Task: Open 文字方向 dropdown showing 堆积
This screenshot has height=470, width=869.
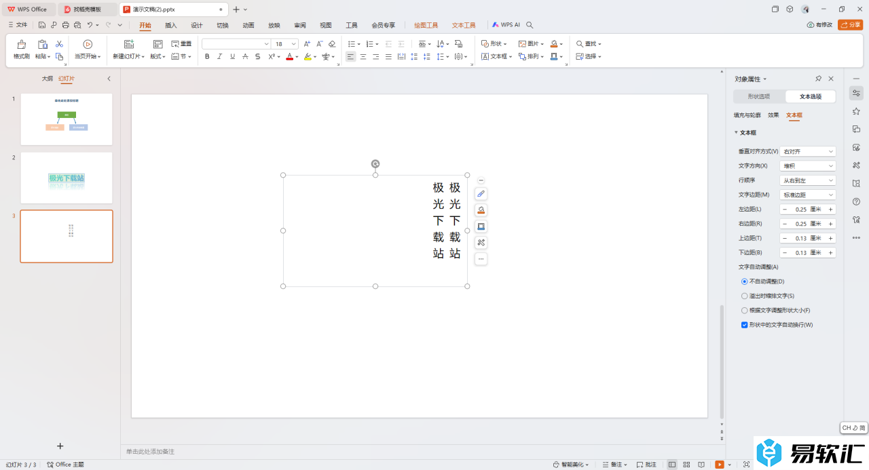Action: (x=808, y=165)
